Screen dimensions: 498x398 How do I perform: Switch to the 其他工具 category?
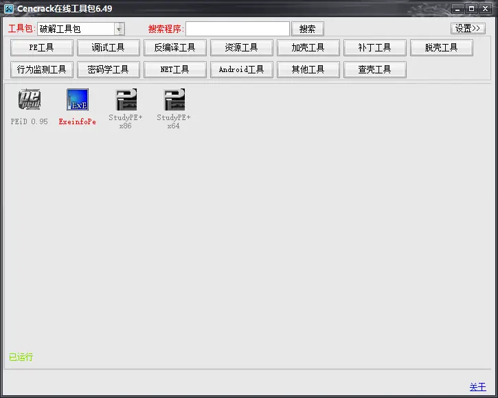(308, 69)
